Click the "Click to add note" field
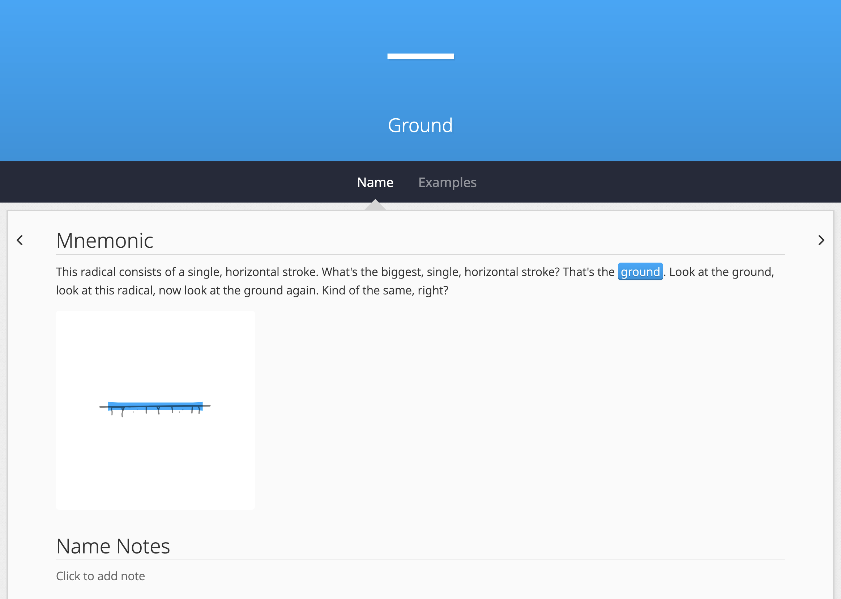The image size is (841, 599). 100,576
